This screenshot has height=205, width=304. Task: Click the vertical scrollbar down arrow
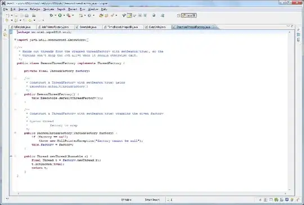(289, 190)
